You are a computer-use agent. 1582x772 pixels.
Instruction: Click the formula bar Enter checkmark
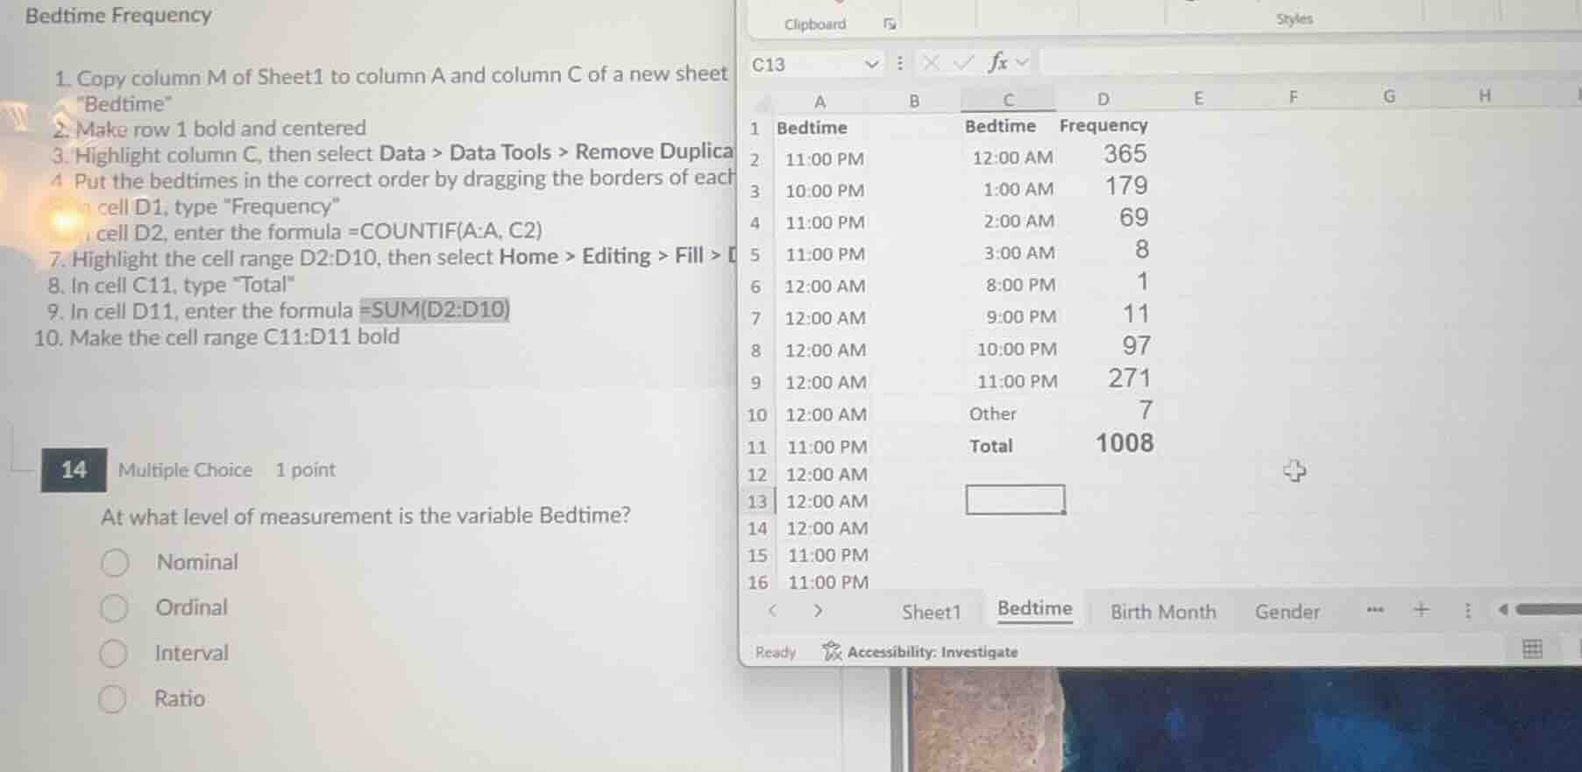click(964, 62)
